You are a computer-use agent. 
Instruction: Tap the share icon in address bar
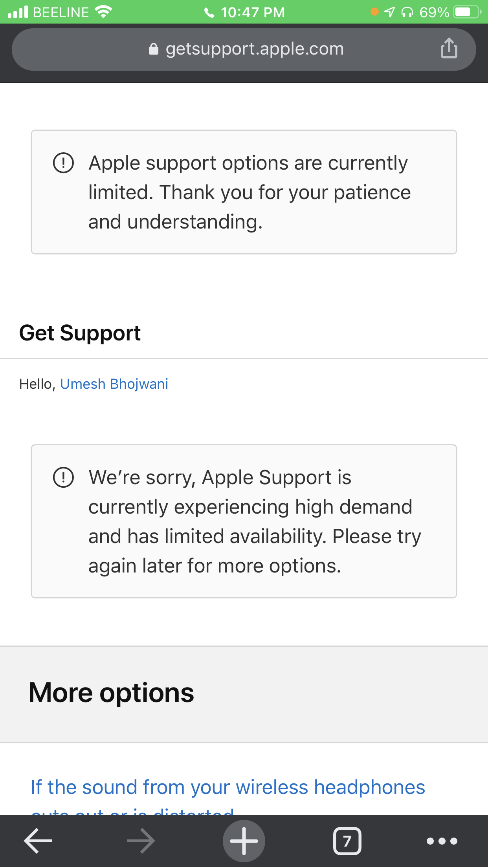tap(449, 49)
